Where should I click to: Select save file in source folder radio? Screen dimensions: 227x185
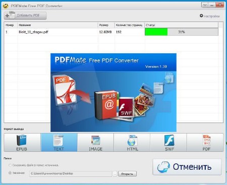[10, 165]
